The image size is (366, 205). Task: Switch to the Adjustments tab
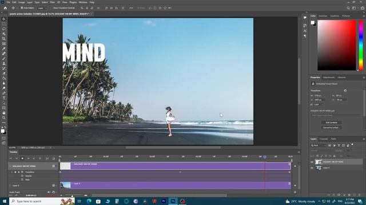[329, 77]
